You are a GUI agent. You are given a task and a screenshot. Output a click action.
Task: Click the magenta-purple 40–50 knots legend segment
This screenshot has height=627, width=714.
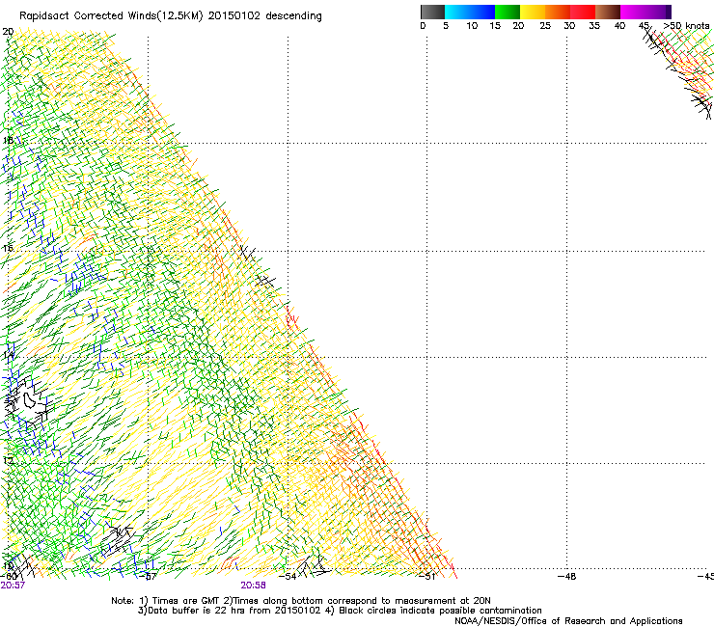[645, 12]
